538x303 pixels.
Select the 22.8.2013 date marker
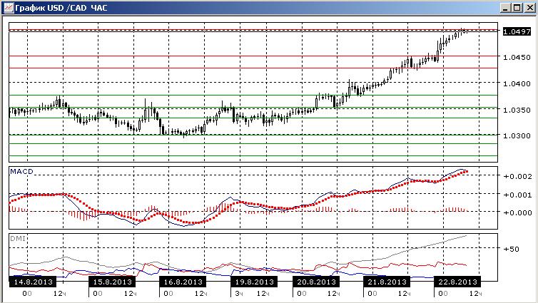457,282
